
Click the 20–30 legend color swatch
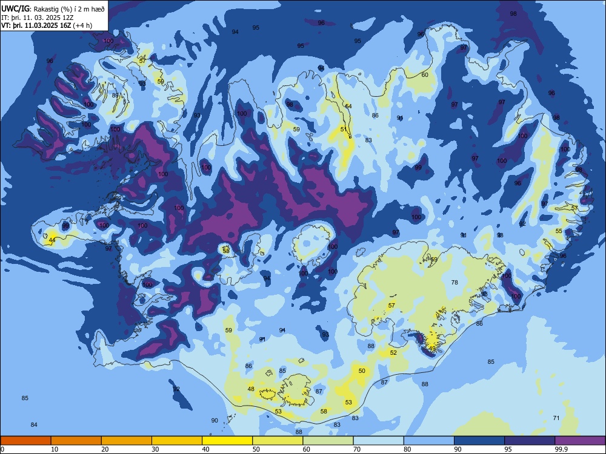point(127,441)
